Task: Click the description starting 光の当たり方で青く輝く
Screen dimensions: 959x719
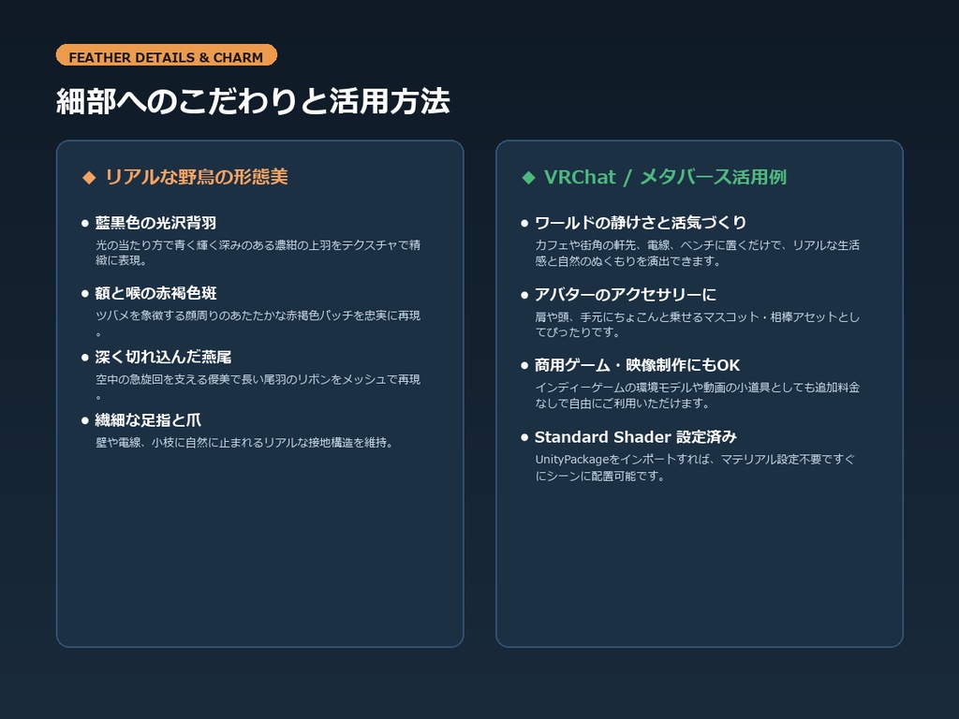Action: tap(258, 253)
